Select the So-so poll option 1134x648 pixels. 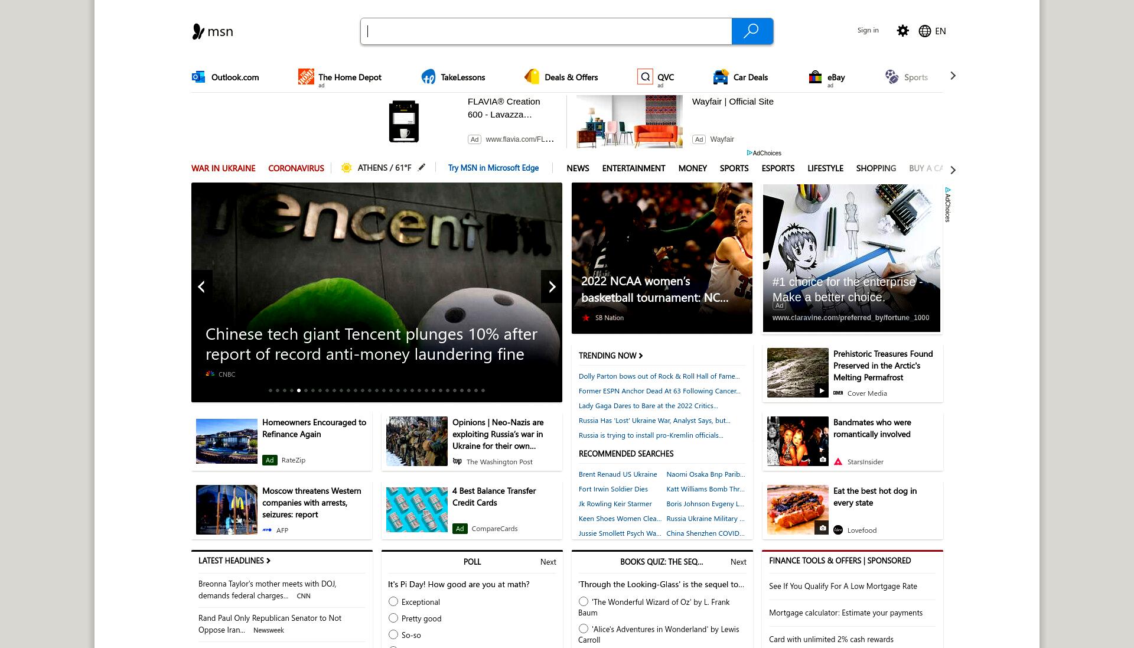click(393, 634)
